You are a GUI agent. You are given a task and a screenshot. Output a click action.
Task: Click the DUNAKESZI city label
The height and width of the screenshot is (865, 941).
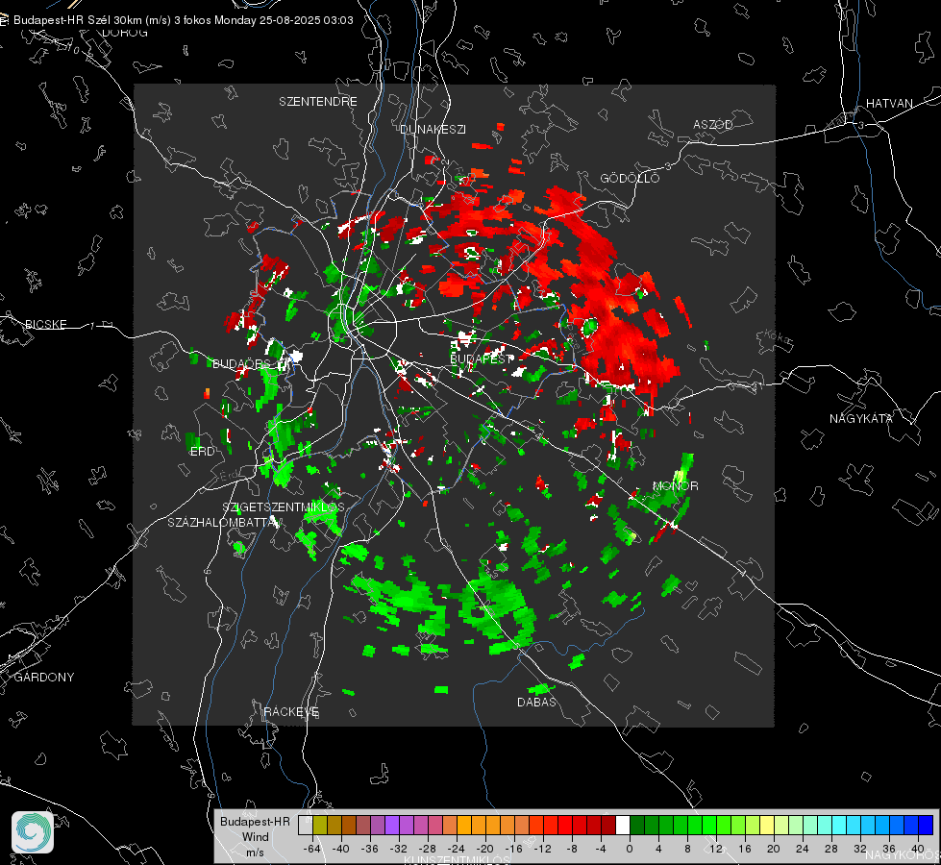pyautogui.click(x=433, y=129)
